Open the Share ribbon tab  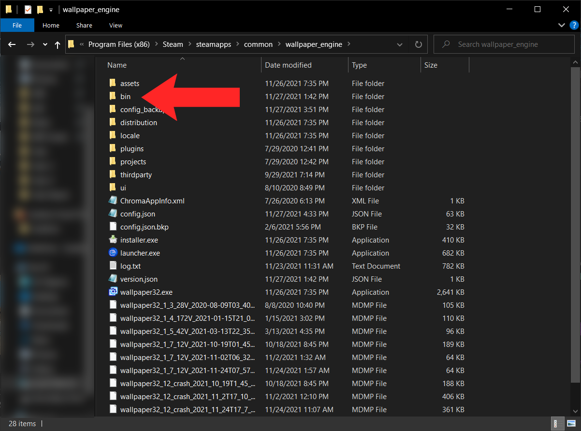click(84, 25)
